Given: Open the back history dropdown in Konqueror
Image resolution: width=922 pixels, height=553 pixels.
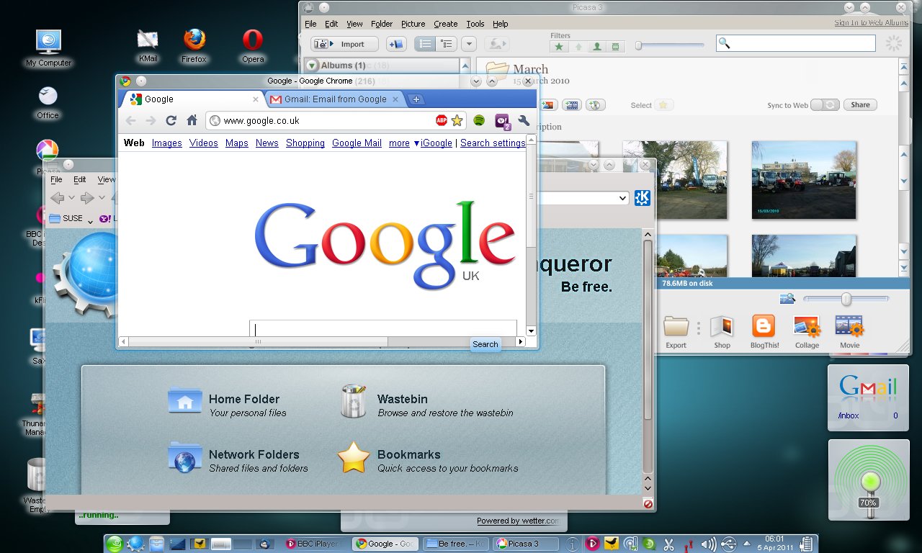Looking at the screenshot, I should click(x=71, y=198).
